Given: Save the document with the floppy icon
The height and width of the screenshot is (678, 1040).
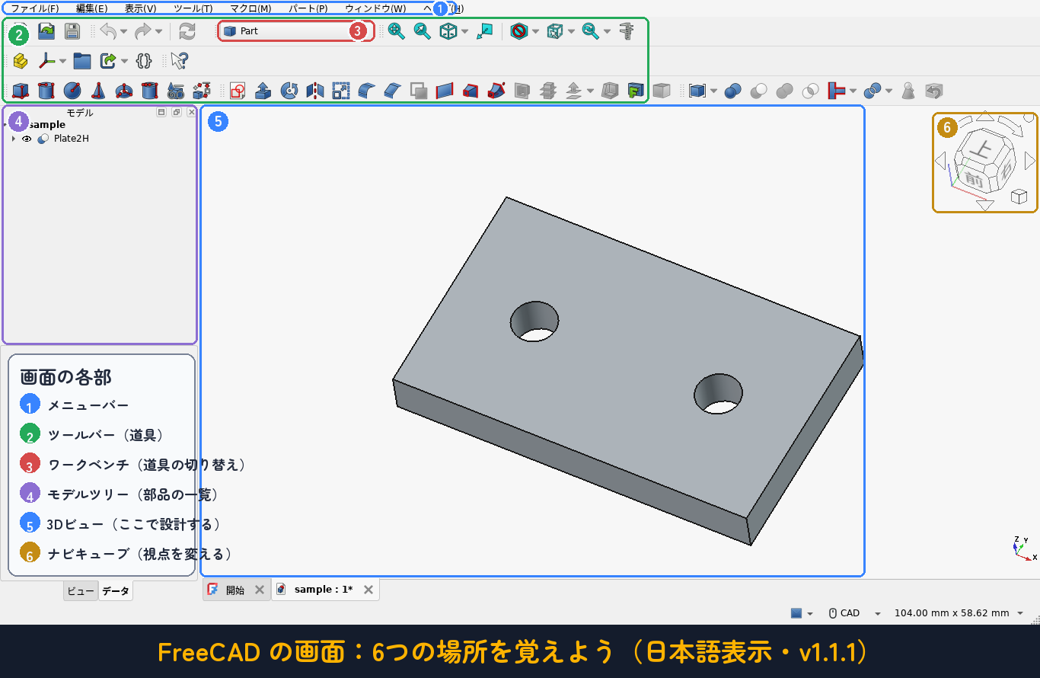Looking at the screenshot, I should pos(72,31).
